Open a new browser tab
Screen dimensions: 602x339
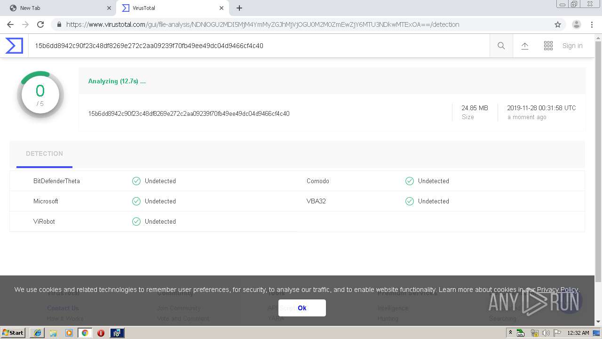click(x=239, y=8)
